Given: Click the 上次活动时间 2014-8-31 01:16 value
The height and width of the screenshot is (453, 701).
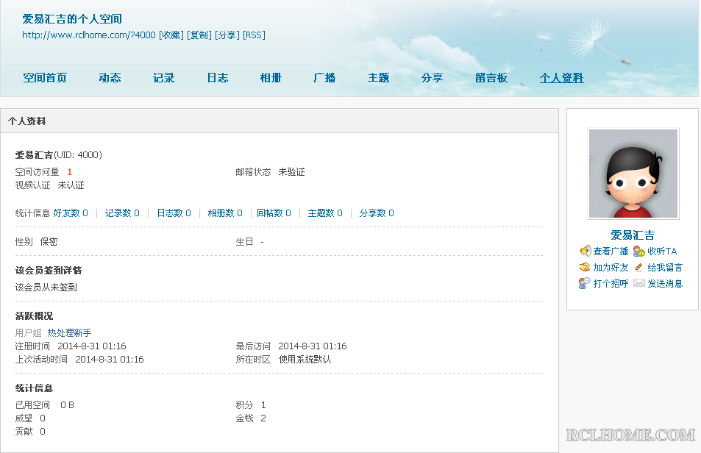Looking at the screenshot, I should point(110,359).
